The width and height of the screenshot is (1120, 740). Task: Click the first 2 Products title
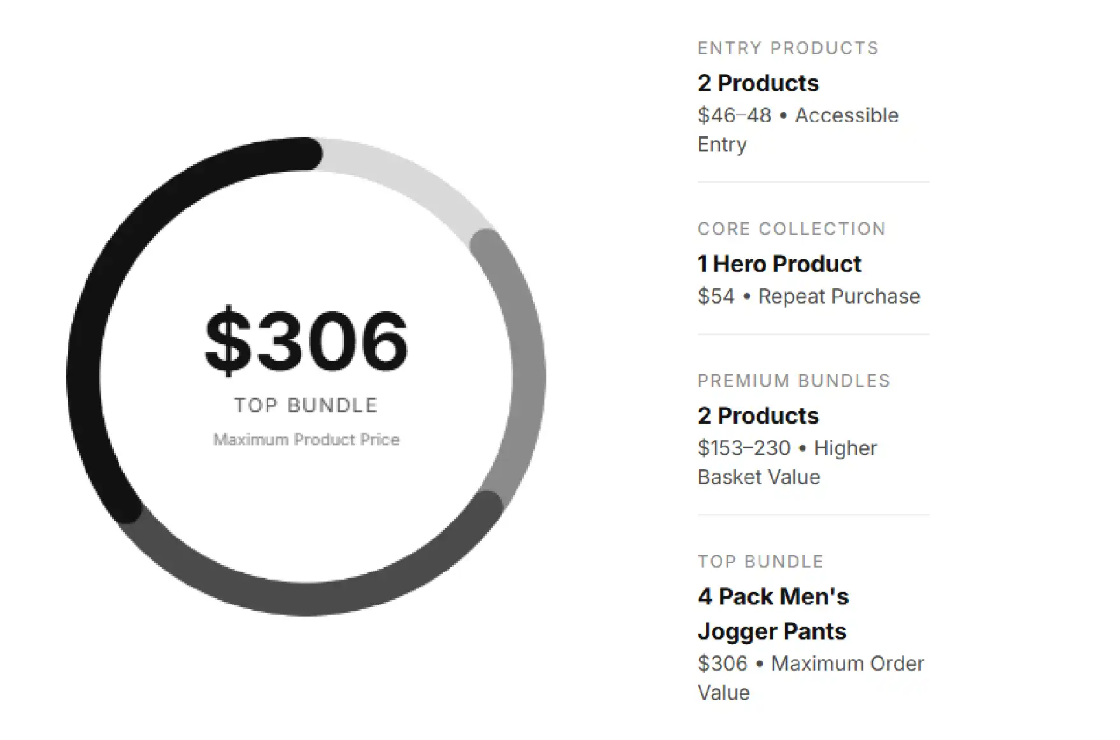point(758,83)
